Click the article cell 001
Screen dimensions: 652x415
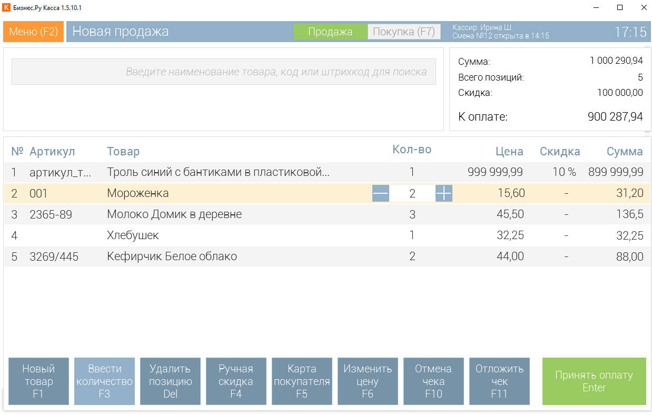point(38,193)
